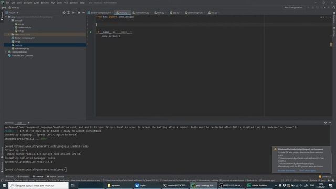Expand the External Libraries node

6,52
